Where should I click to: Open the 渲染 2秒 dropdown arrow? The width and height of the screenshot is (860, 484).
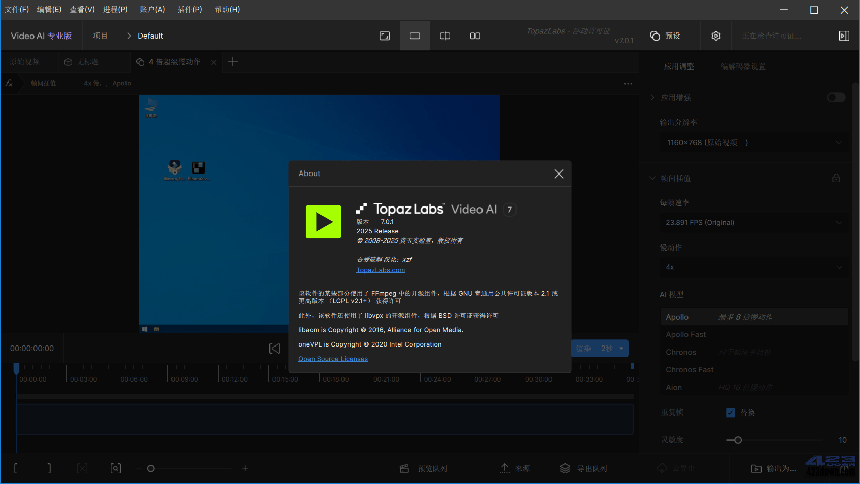621,349
